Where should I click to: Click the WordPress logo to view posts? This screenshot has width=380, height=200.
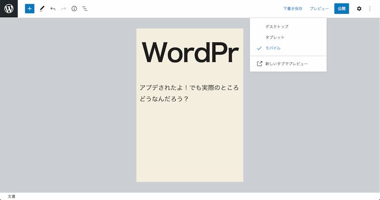9,9
